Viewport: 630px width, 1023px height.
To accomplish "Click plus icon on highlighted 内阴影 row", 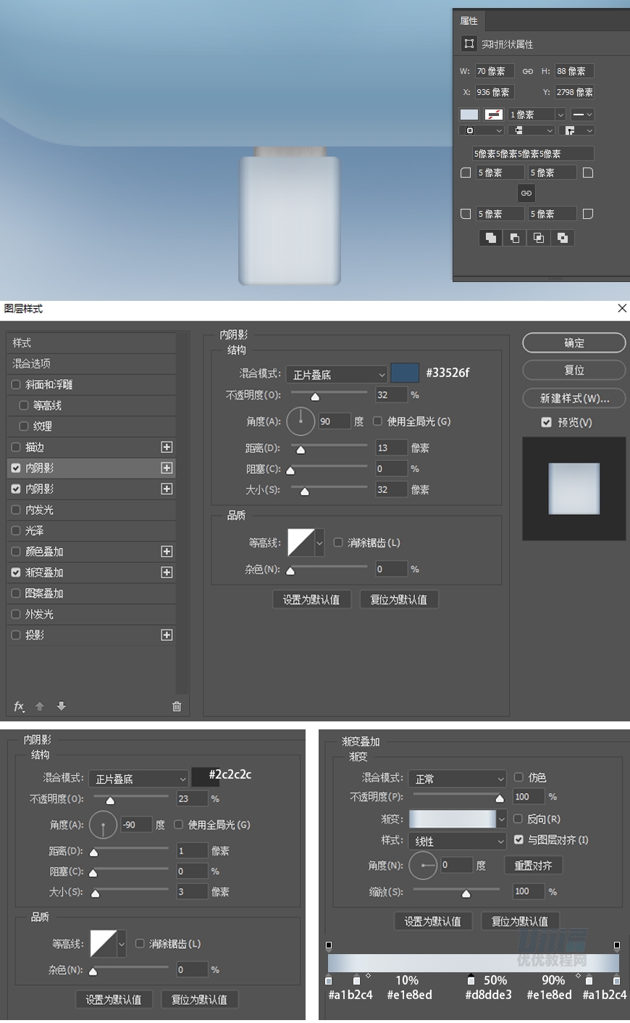I will (167, 468).
